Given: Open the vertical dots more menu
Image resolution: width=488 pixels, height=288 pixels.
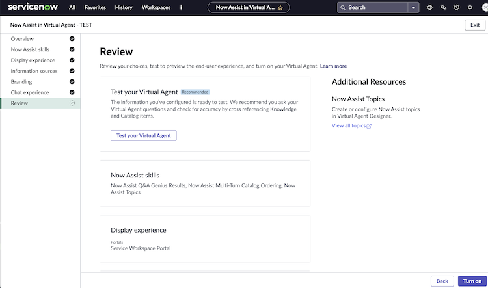Looking at the screenshot, I should (x=181, y=7).
